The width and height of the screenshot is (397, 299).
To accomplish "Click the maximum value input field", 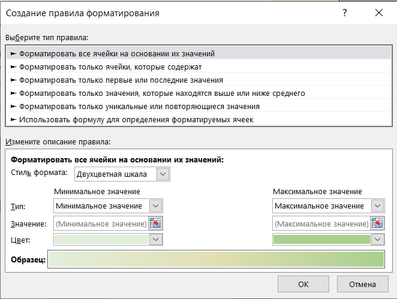I will tap(321, 224).
